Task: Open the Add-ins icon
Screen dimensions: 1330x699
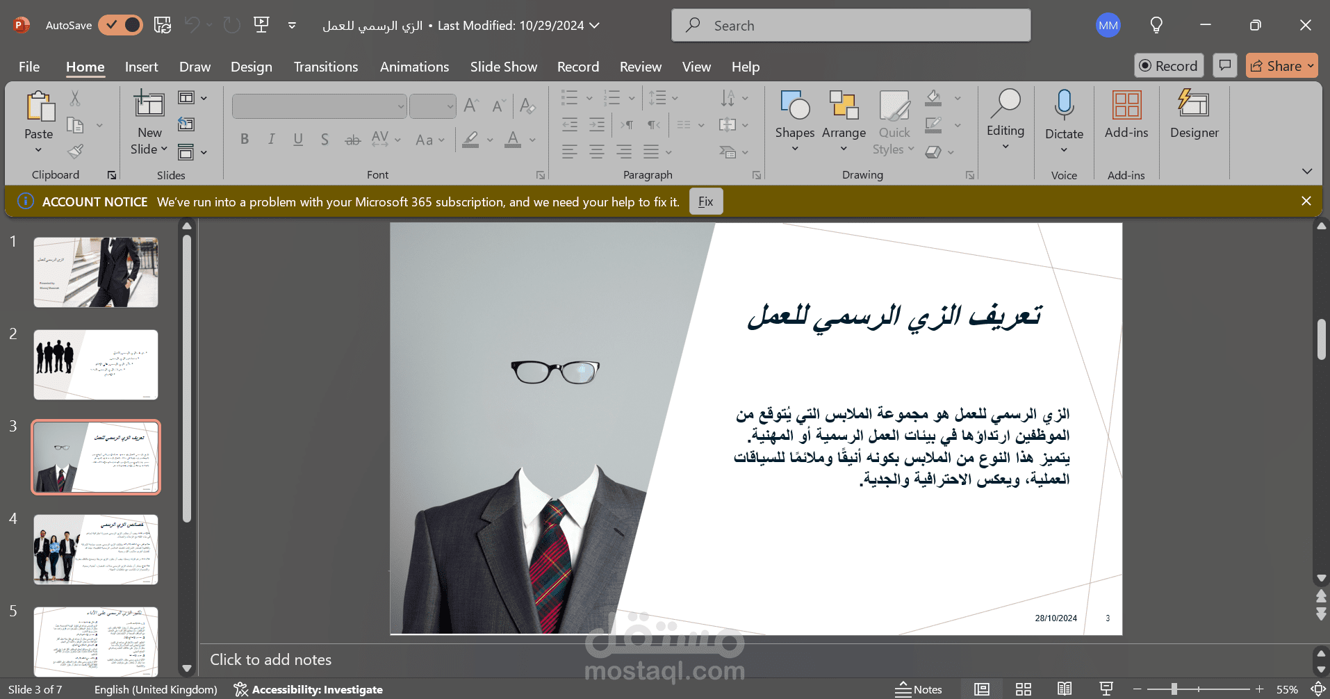Action: pos(1126,106)
